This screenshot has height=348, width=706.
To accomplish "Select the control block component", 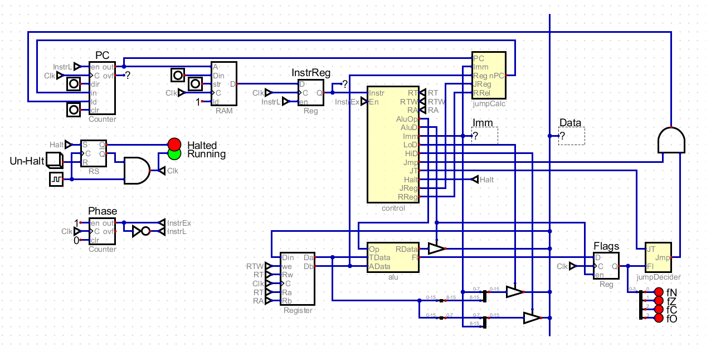I will (393, 145).
